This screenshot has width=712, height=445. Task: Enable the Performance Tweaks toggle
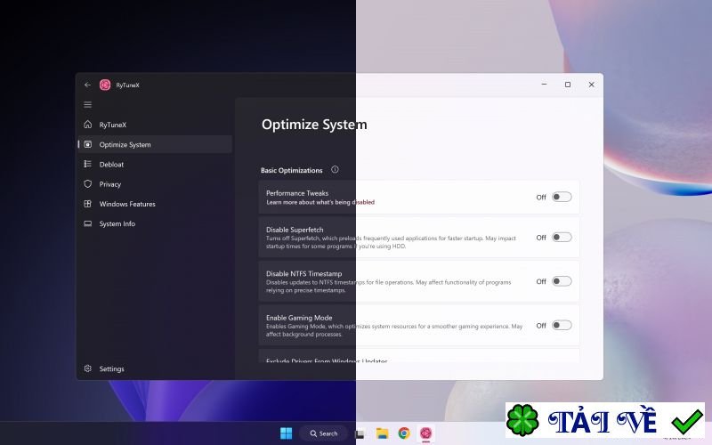point(561,197)
